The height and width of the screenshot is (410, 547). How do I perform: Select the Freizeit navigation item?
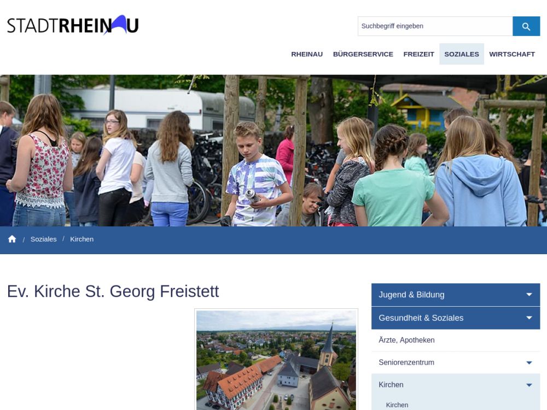click(418, 54)
